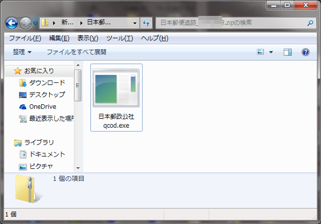Click ファイルをすべて展開 extract all

click(77, 52)
